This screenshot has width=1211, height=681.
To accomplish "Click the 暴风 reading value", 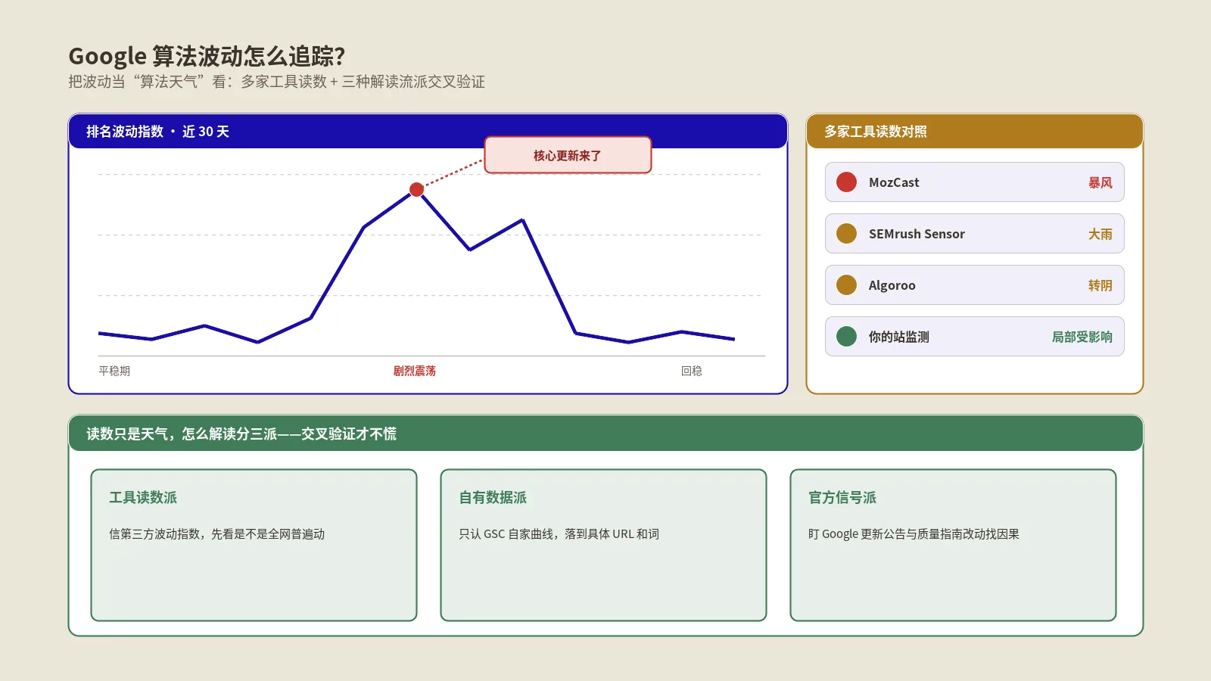I will coord(1100,182).
